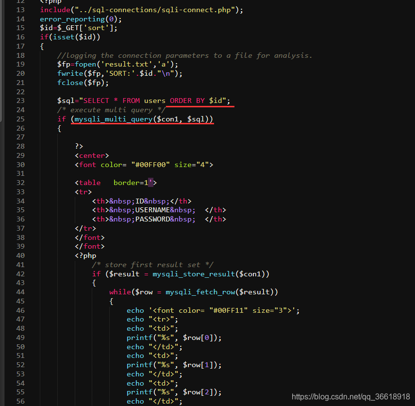Click the border attribute on line 32

coord(127,183)
